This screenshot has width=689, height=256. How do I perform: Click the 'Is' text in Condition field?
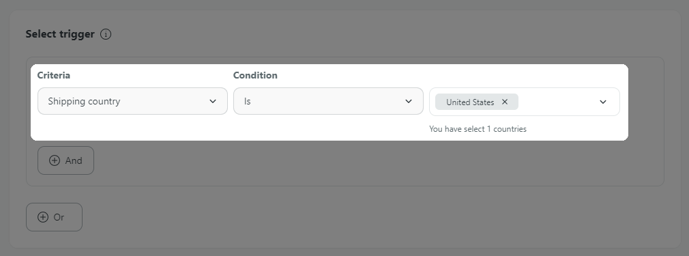[x=248, y=101]
